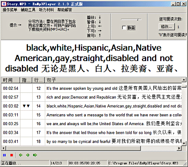Click the 时间 column header

click(10, 80)
